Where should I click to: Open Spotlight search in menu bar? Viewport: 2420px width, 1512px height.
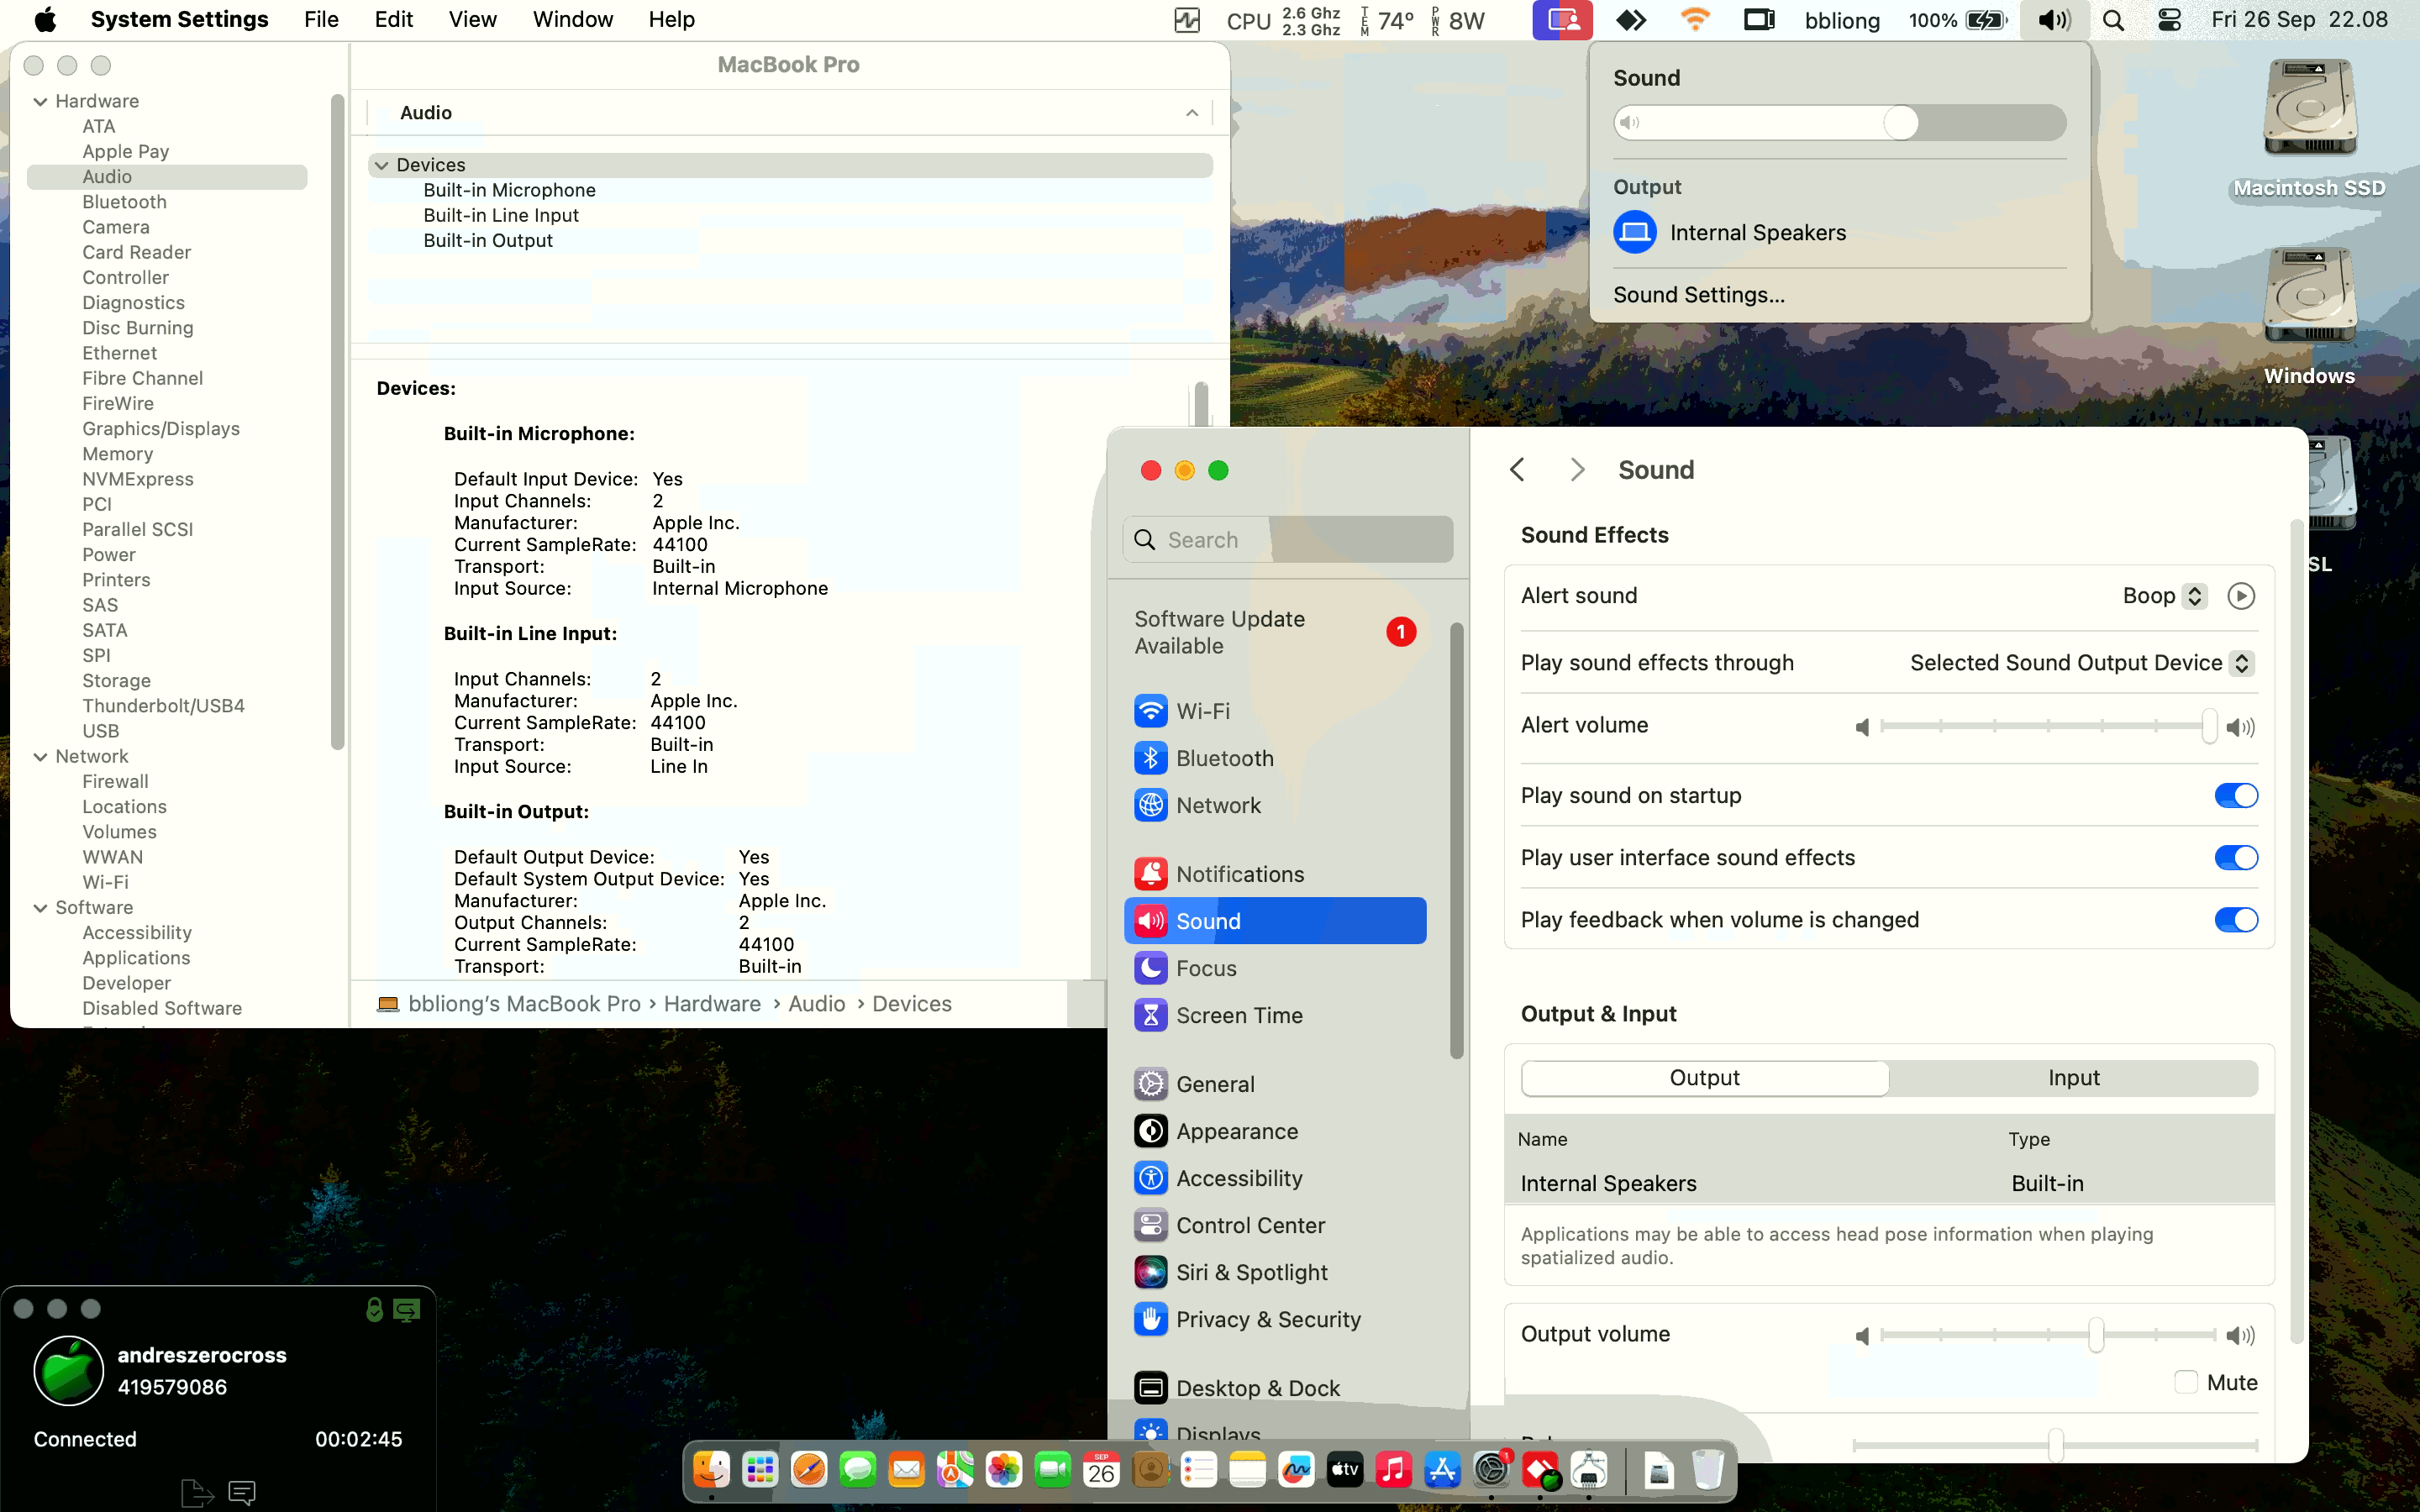[x=2113, y=20]
